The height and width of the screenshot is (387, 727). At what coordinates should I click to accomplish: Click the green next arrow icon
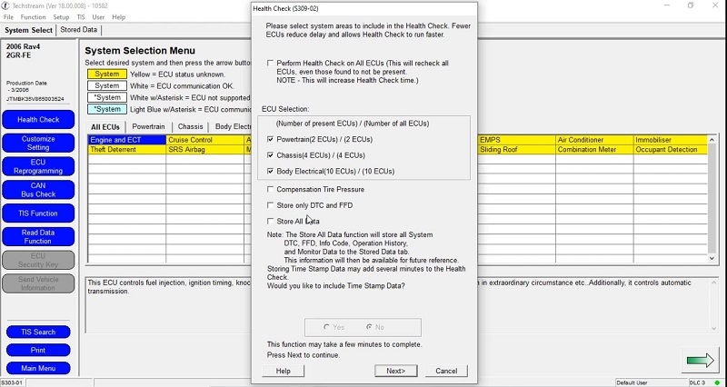(x=700, y=360)
